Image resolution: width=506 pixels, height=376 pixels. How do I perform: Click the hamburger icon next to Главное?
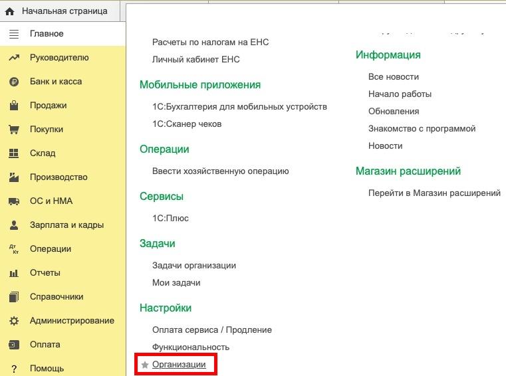(14, 34)
